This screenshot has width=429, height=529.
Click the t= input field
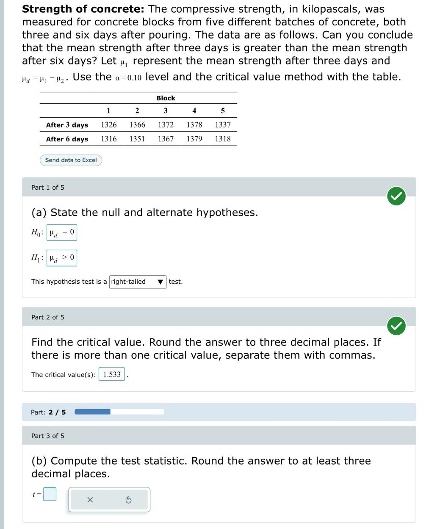[x=50, y=494]
